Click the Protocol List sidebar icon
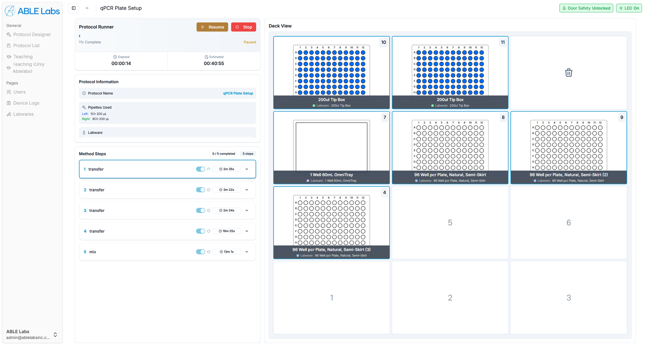This screenshot has height=345, width=646. click(x=9, y=45)
